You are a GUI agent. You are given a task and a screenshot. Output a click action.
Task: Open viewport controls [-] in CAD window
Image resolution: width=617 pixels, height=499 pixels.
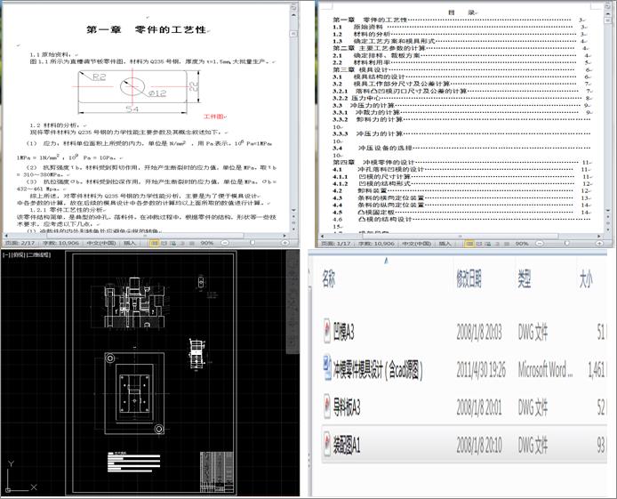point(6,255)
